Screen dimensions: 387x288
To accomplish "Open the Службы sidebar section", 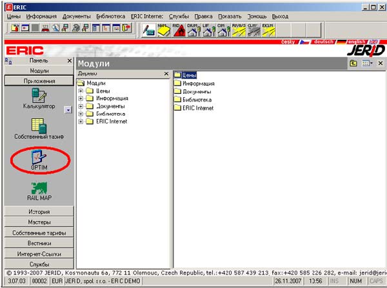I will point(39,264).
